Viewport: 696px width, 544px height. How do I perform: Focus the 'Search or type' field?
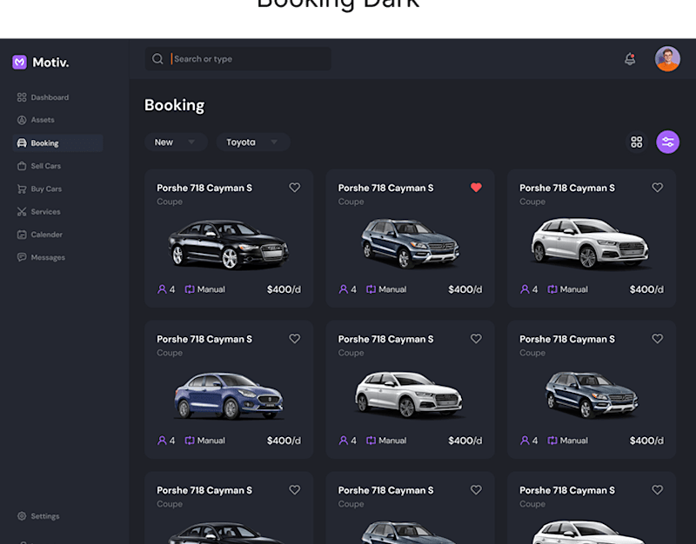[x=238, y=58]
